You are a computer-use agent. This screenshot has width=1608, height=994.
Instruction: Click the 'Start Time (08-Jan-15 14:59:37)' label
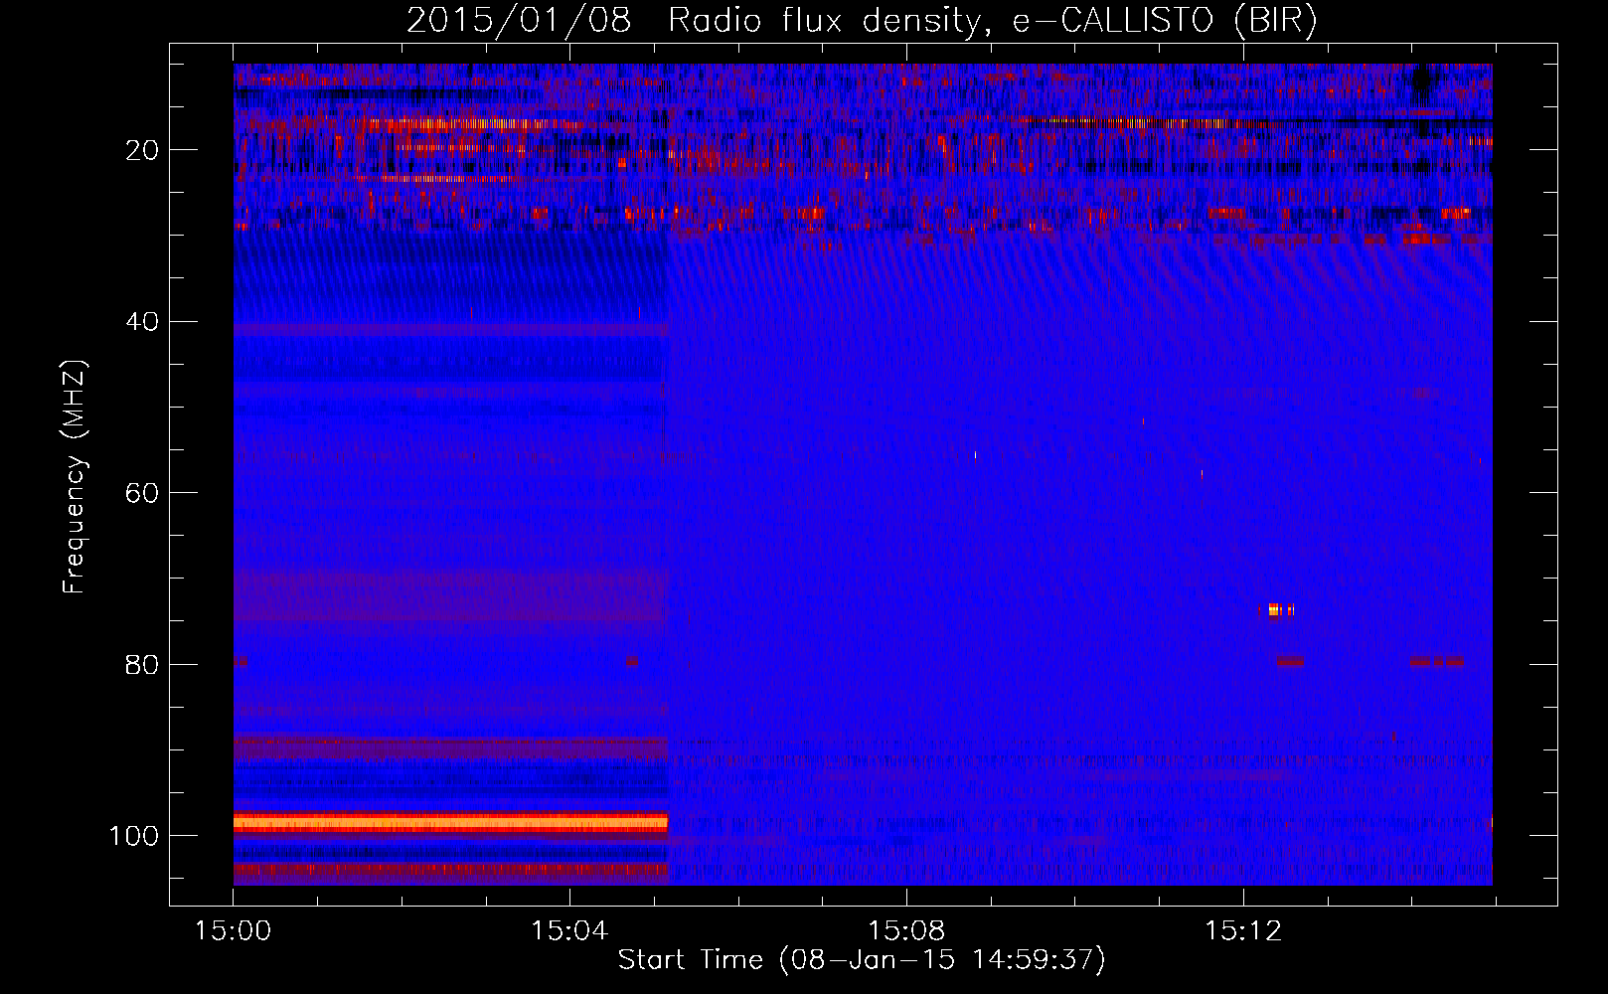(862, 960)
